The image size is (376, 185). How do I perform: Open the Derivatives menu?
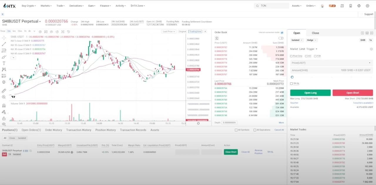pos(76,6)
